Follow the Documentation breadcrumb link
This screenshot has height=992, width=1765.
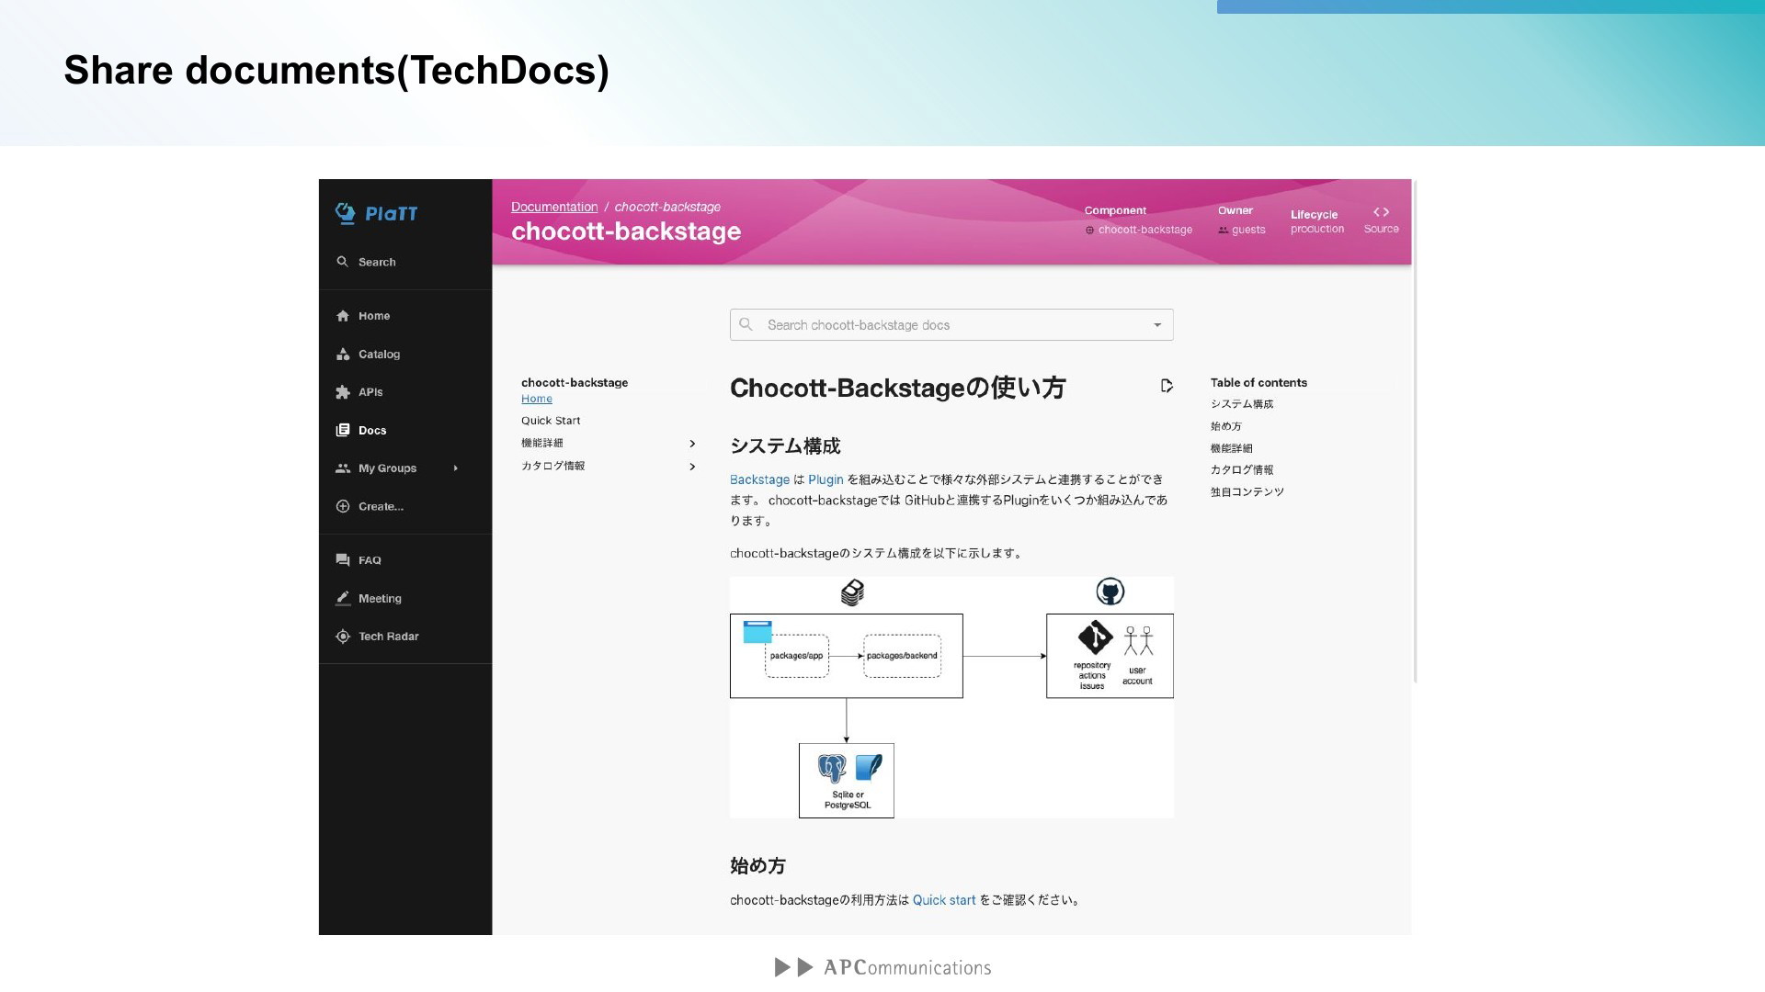coord(554,207)
